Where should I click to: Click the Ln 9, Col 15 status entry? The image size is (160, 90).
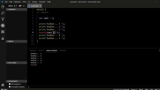(x=121, y=89)
